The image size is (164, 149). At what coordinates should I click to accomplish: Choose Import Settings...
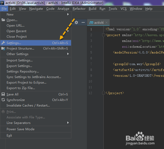point(36,60)
